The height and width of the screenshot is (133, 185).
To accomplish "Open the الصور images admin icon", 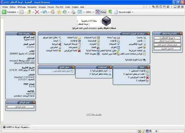I will coord(145,47).
